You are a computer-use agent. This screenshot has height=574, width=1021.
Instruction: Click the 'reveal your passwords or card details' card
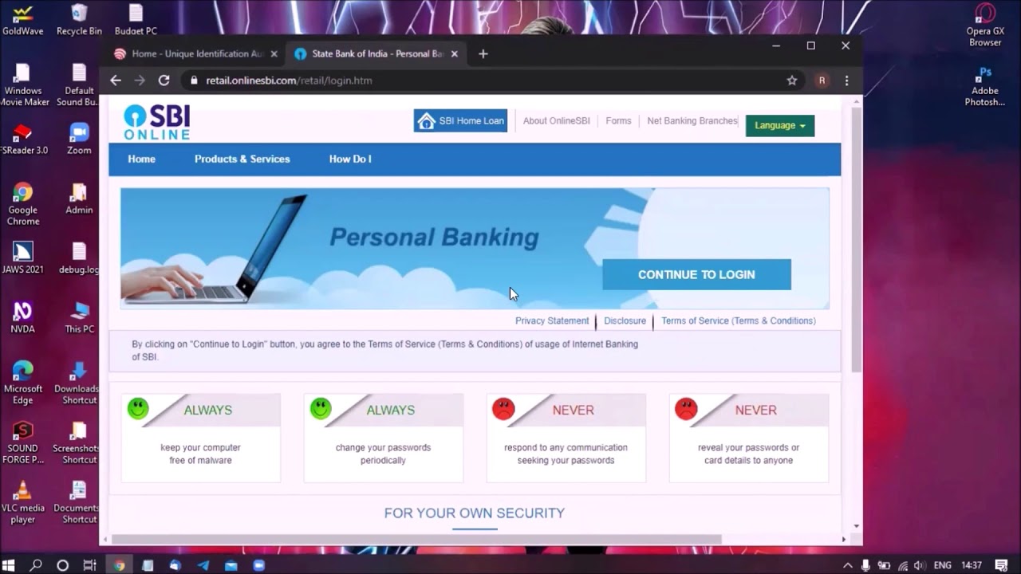pos(749,438)
